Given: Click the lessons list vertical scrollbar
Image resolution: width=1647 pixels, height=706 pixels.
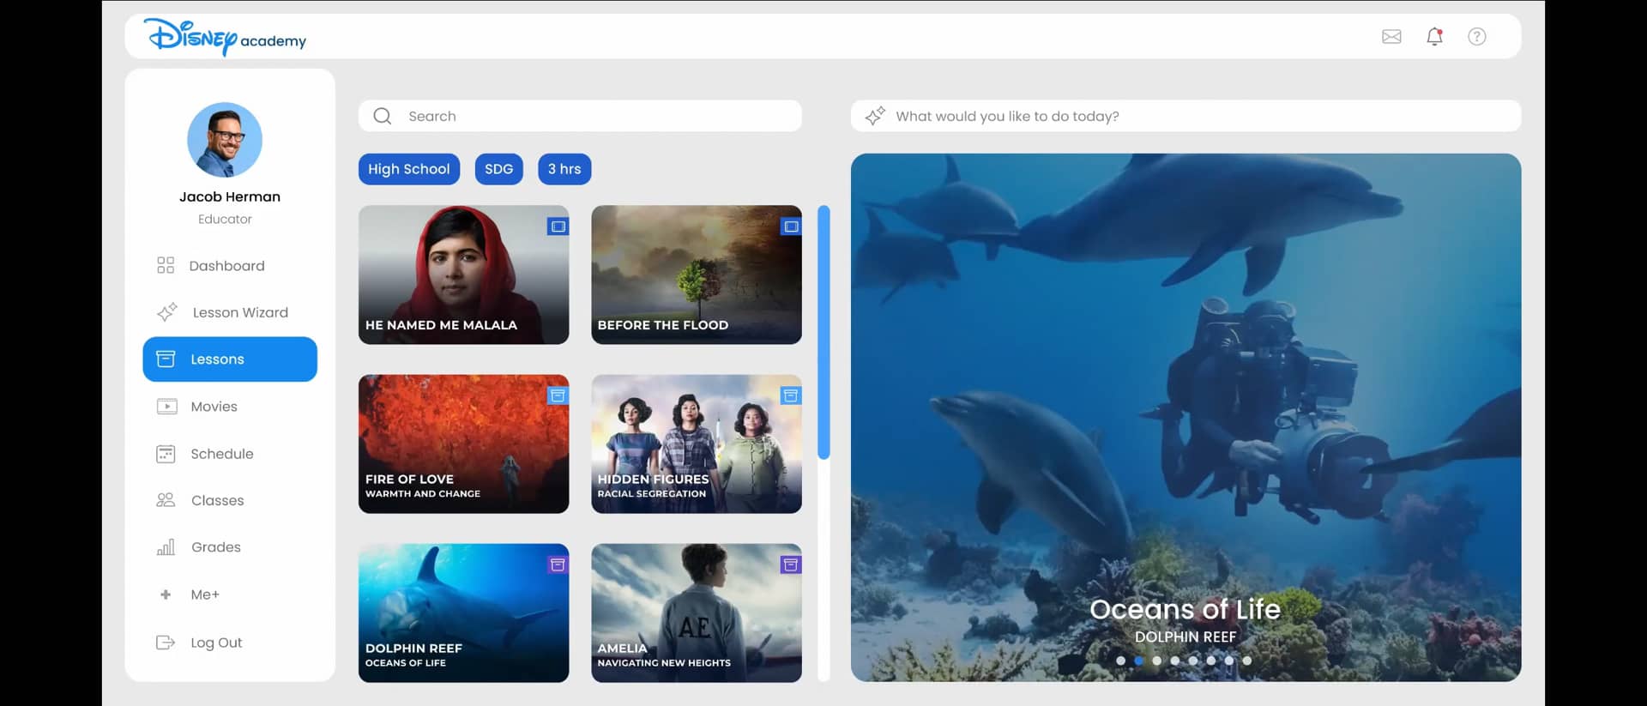Looking at the screenshot, I should 823,332.
